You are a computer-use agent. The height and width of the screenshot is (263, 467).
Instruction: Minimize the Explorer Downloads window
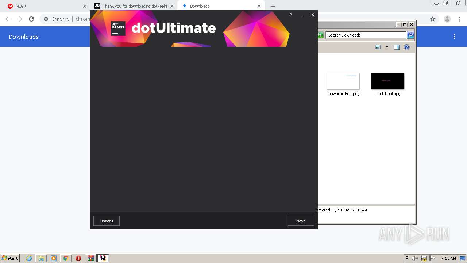tap(399, 25)
